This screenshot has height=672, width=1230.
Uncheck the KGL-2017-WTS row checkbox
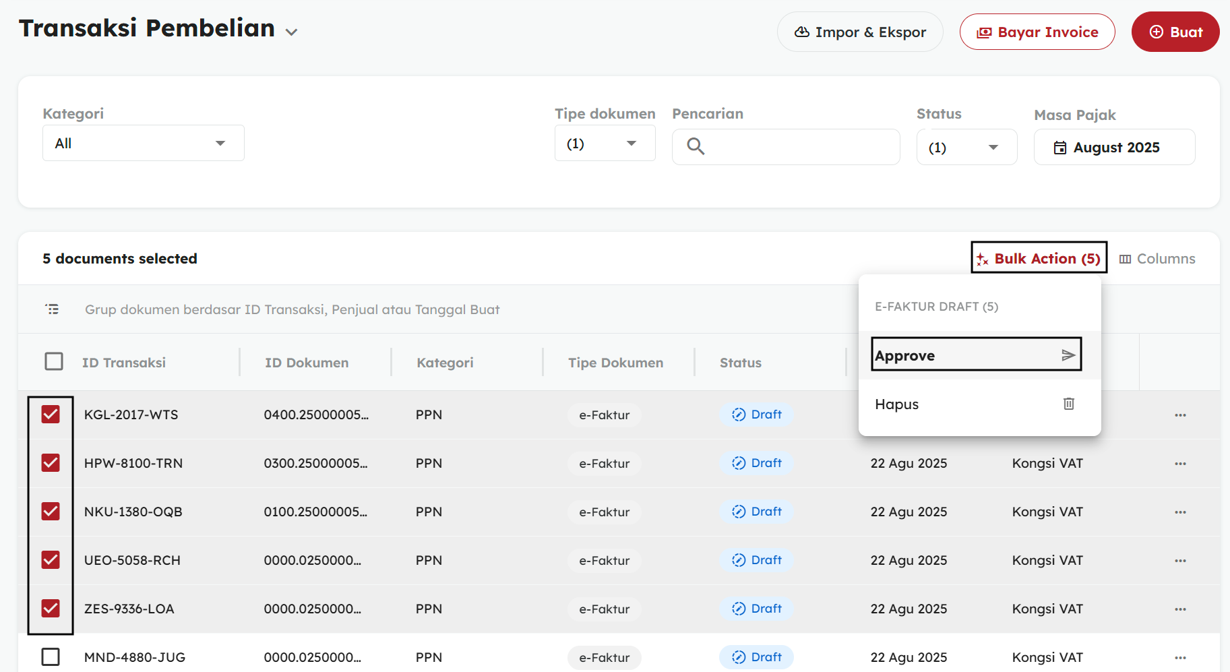point(51,414)
